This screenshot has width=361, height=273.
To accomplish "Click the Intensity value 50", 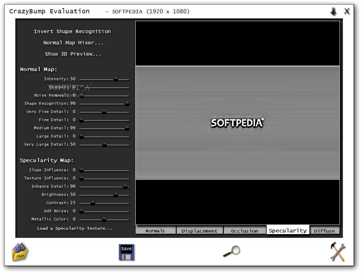I will click(x=73, y=79).
